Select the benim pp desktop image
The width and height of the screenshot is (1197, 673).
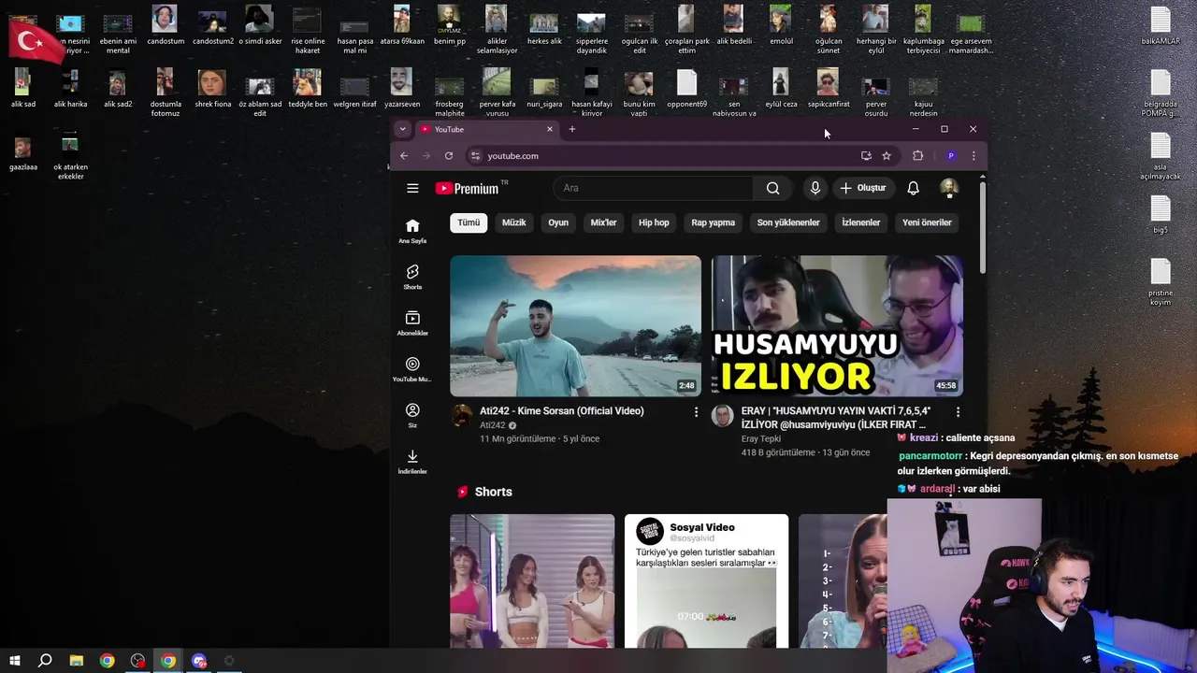point(450,26)
